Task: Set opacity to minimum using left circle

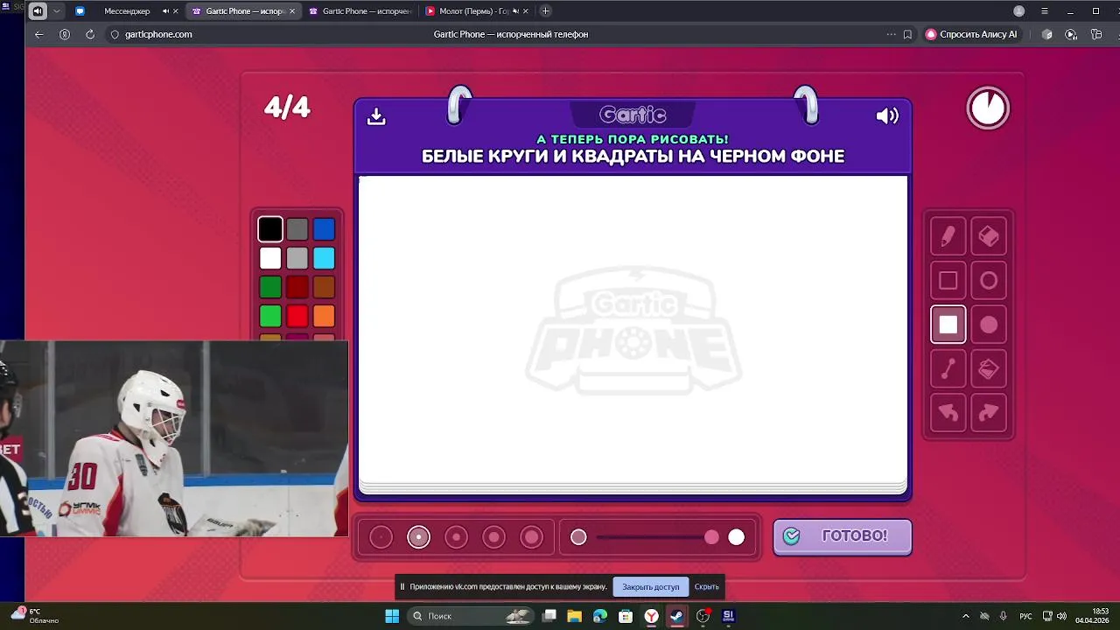Action: click(x=578, y=537)
